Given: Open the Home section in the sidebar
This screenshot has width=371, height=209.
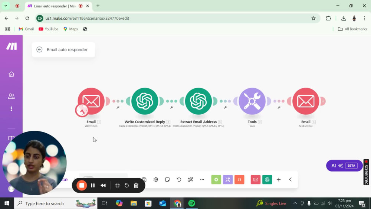Looking at the screenshot, I should [12, 74].
